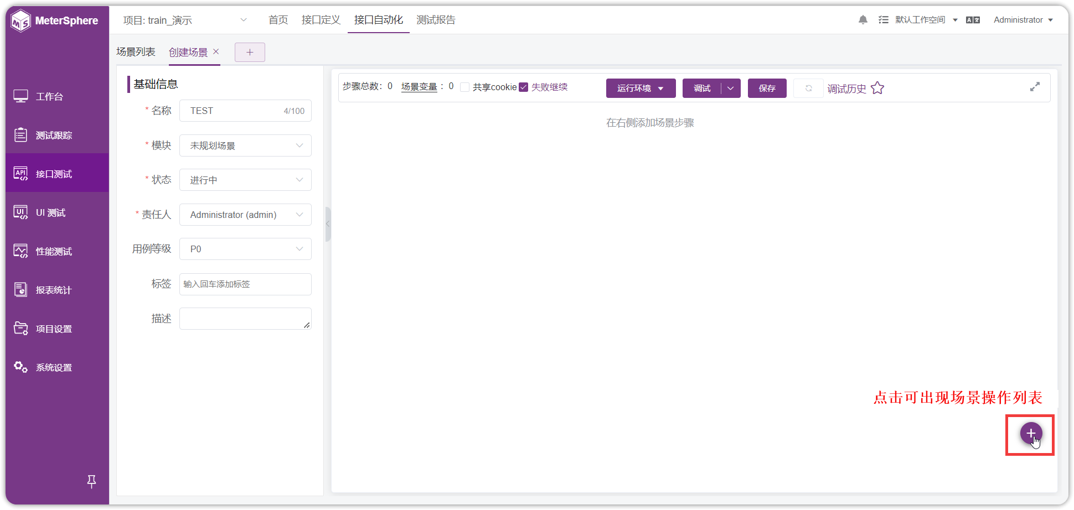Open 系统设置 in the sidebar
The height and width of the screenshot is (510, 1074).
click(x=57, y=367)
